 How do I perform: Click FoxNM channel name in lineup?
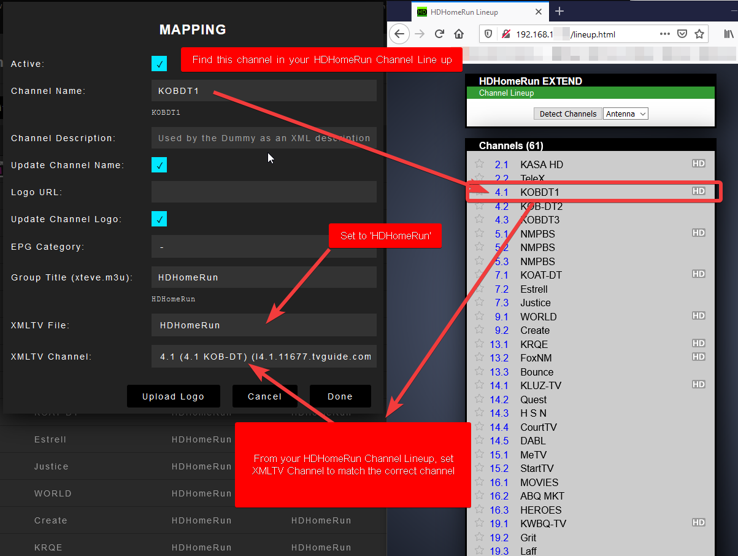point(537,358)
